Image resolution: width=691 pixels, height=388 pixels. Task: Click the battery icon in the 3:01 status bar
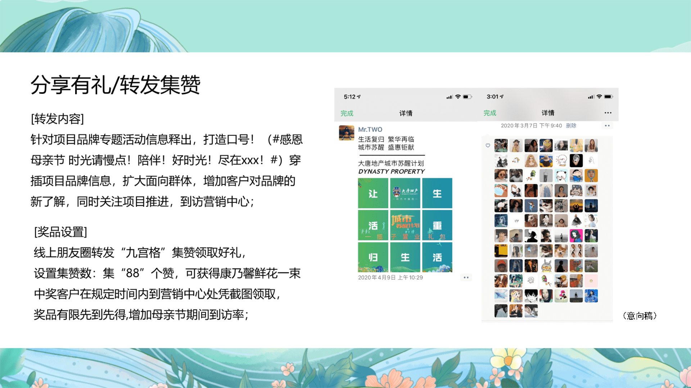click(x=609, y=97)
